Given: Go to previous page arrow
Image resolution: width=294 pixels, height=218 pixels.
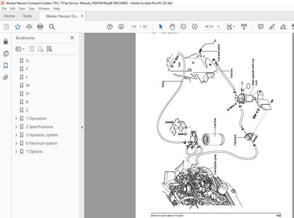Looking at the screenshot, I should (x=110, y=27).
